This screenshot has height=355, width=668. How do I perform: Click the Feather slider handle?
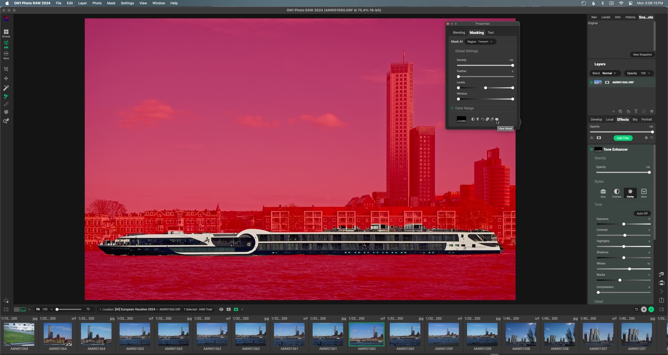[x=458, y=77]
